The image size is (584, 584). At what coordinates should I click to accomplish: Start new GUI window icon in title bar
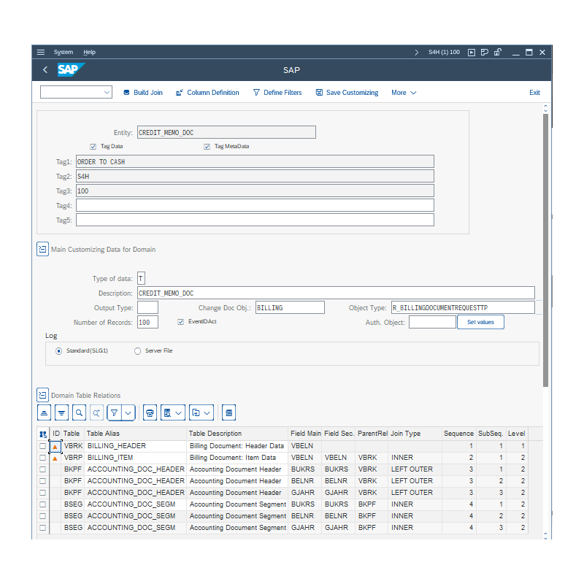point(471,52)
